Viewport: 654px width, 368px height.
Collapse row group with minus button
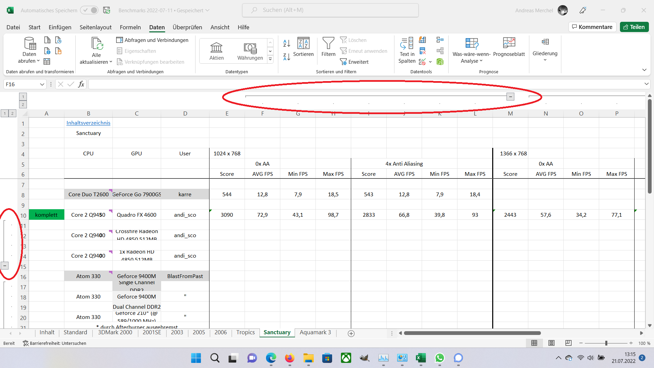click(x=5, y=265)
